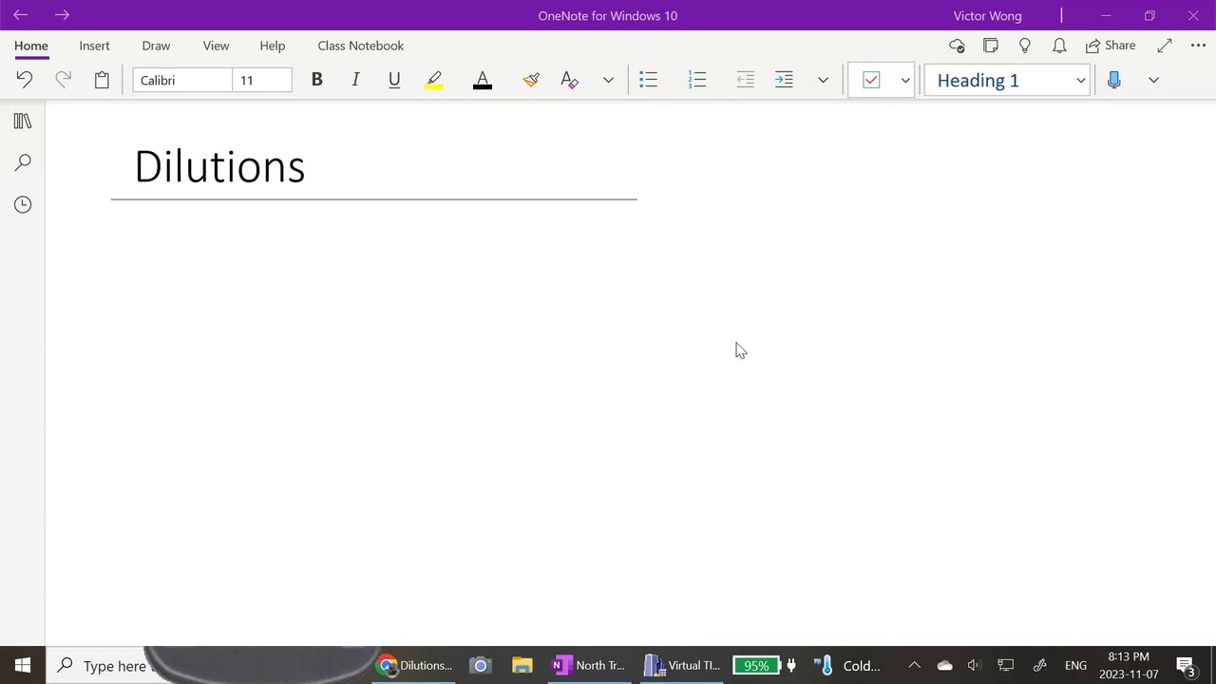This screenshot has width=1216, height=684.
Task: Open the action center notifications icon
Action: pyautogui.click(x=1186, y=665)
